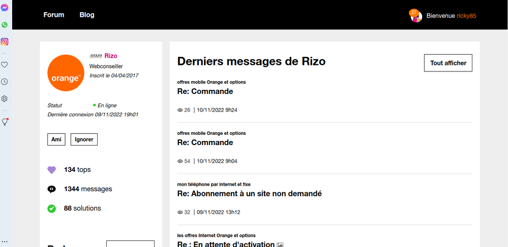Click les offres Internet Orange et options
This screenshot has height=247, width=508.
coord(217,235)
